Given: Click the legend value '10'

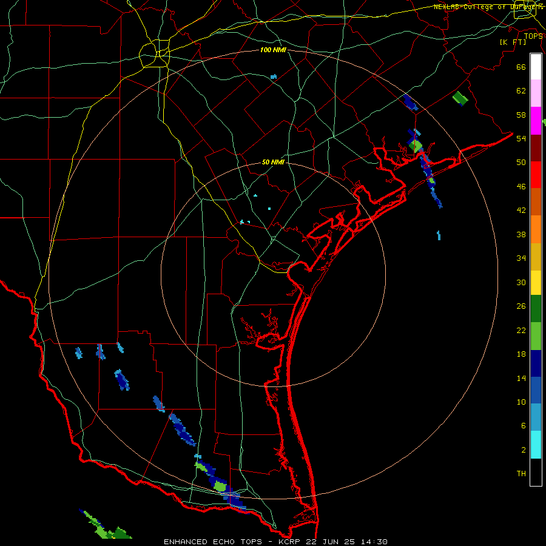Looking at the screenshot, I should tap(521, 402).
